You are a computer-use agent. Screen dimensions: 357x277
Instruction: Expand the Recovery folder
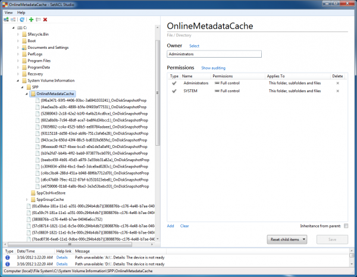(x=18, y=74)
